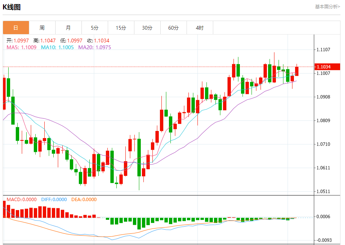Click the MA5: 1.1009 legend label
This screenshot has height=245, width=345.
[x=21, y=47]
